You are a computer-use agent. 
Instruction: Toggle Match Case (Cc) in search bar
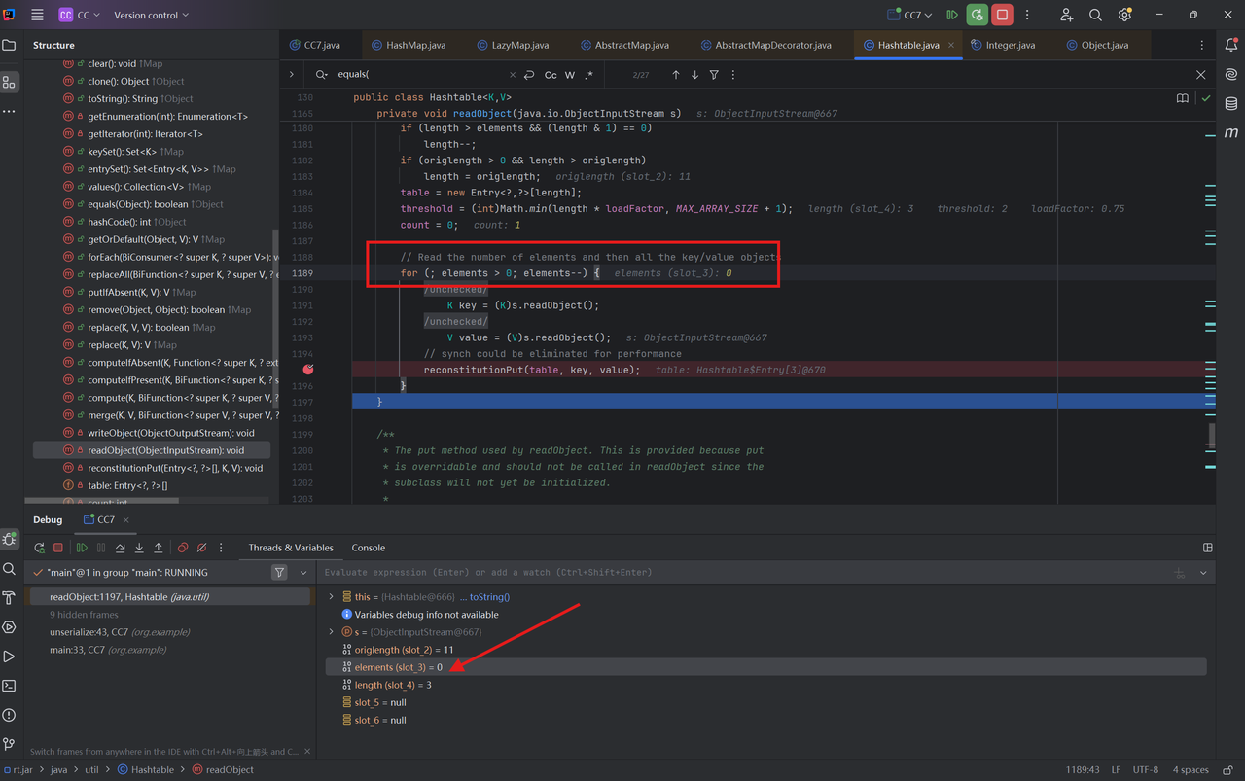point(551,75)
